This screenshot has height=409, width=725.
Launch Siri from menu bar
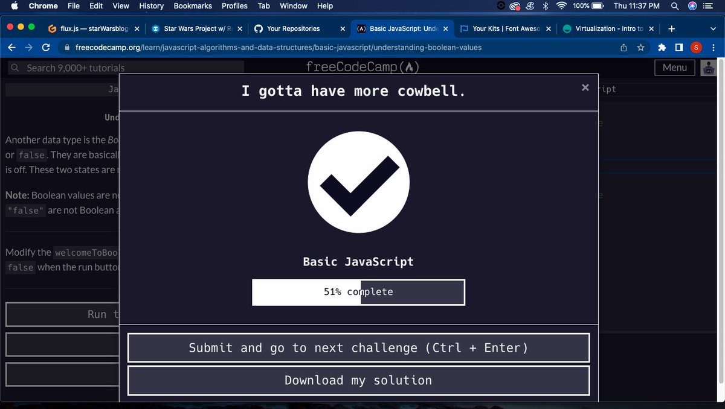coord(692,6)
